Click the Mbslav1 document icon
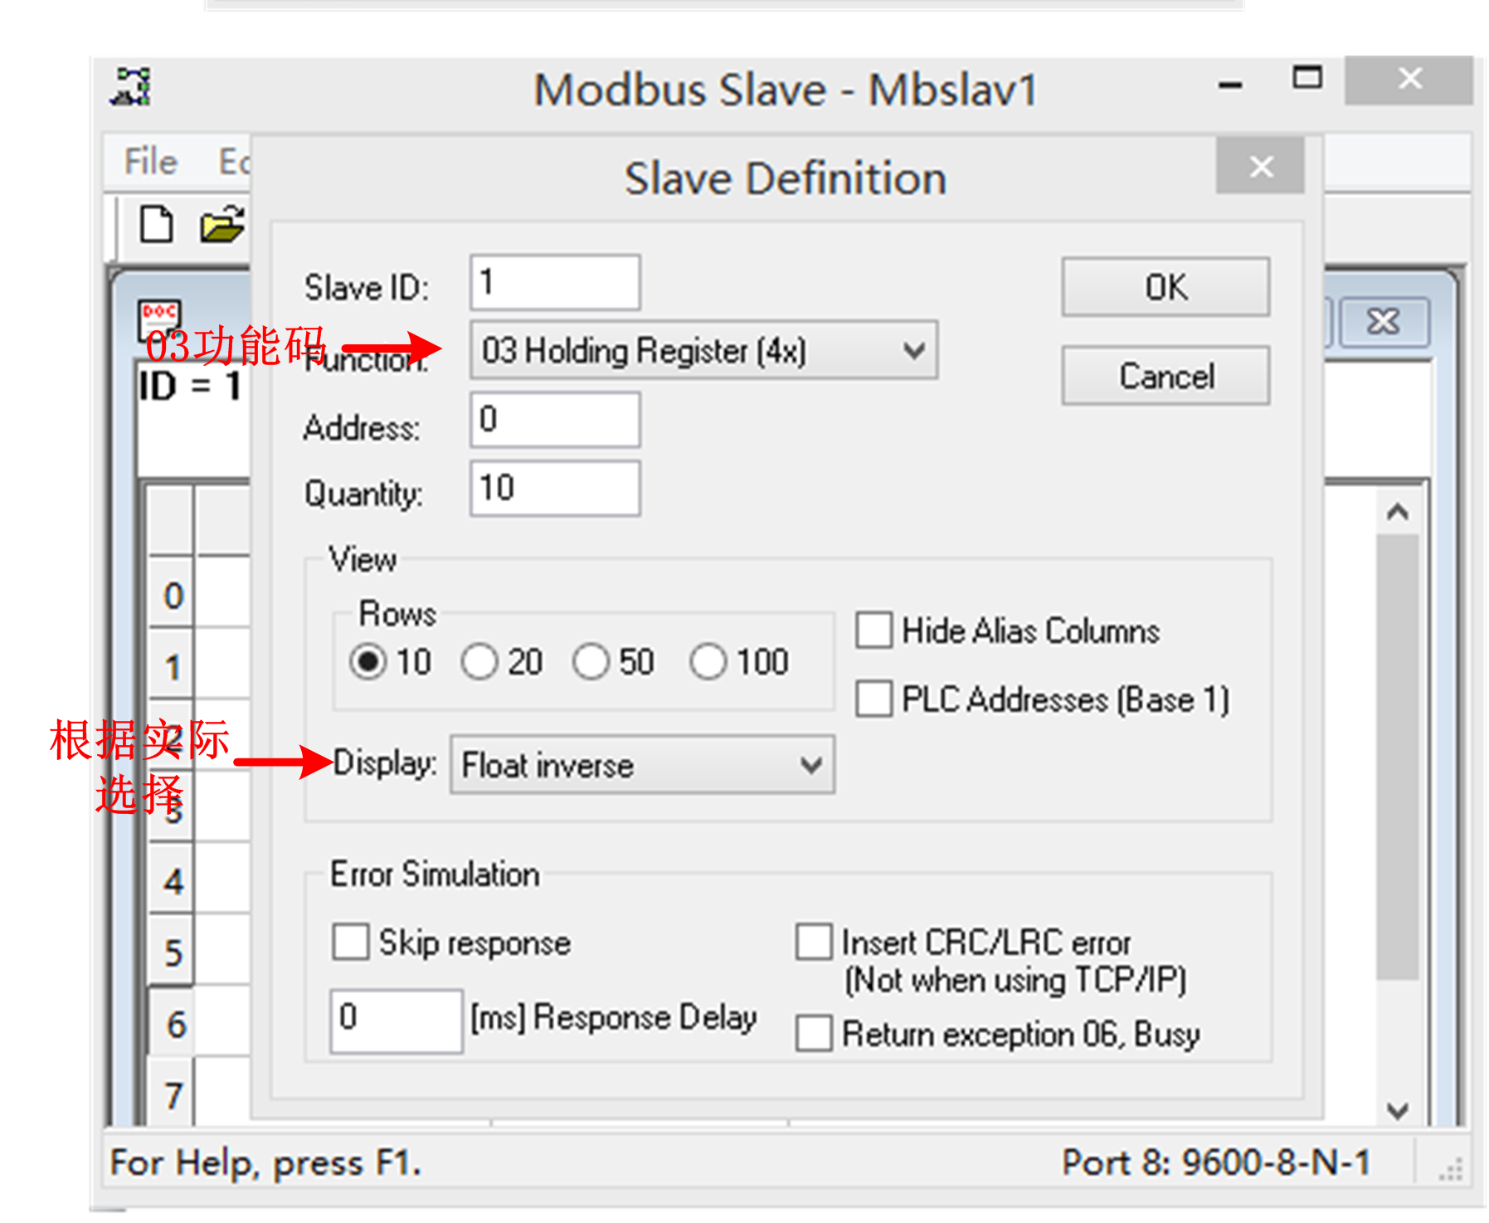The image size is (1489, 1223). pos(158,317)
